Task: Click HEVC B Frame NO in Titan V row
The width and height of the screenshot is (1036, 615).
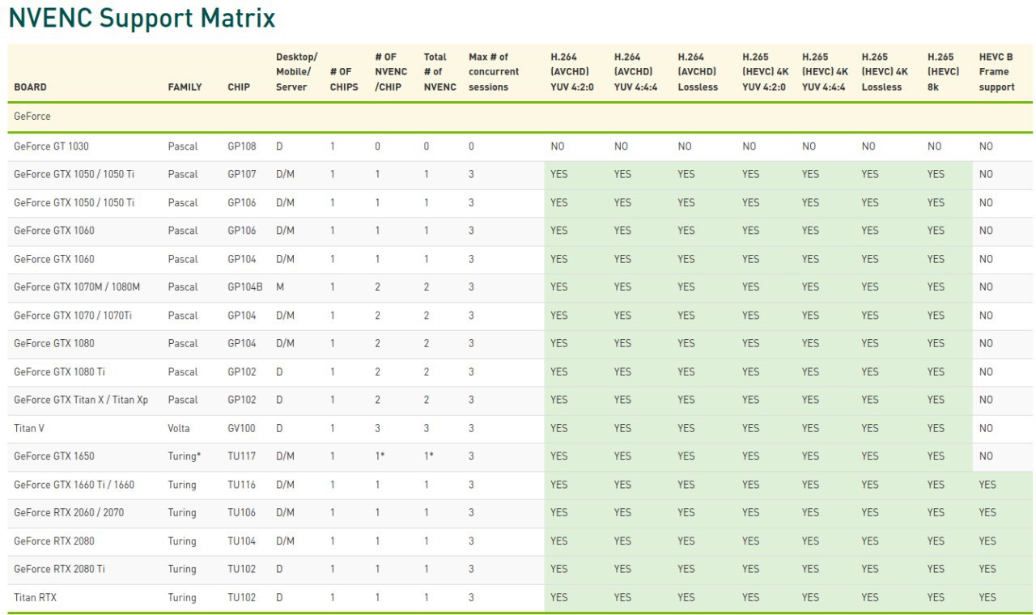Action: click(986, 428)
